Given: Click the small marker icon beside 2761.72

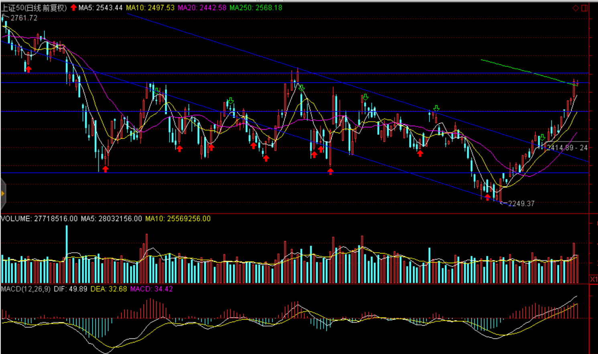Looking at the screenshot, I should [x=4, y=17].
